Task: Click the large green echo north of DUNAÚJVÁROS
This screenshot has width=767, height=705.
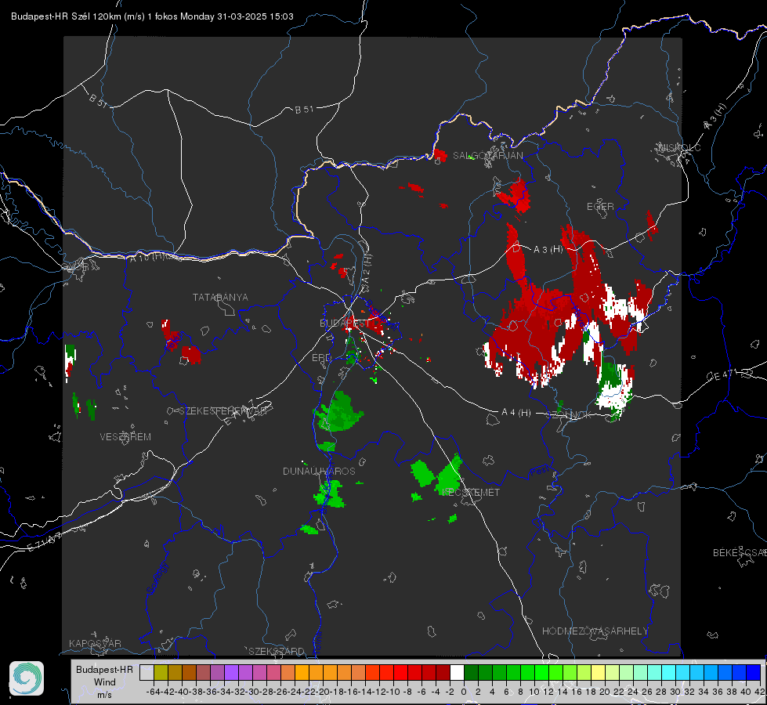Action: (338, 412)
